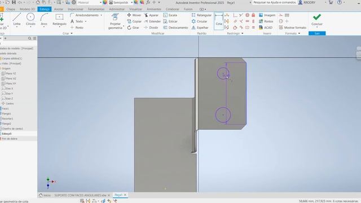The image size is (361, 203).
Task: Expand the Arredondamento dropdown arrow
Action: pos(102,15)
